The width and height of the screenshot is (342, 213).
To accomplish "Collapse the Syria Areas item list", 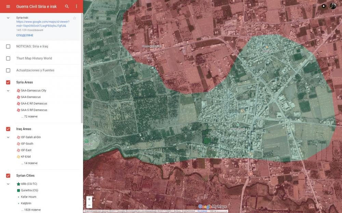I will pos(8,91).
